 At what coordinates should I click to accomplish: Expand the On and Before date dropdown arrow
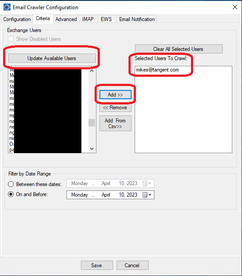pos(150,195)
